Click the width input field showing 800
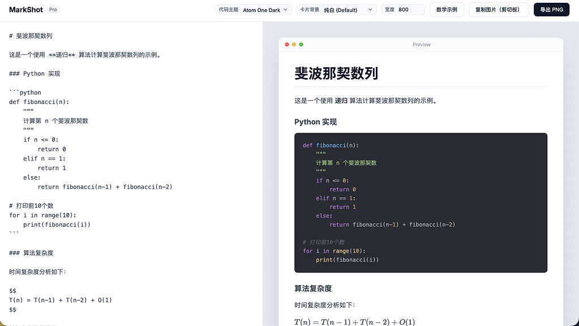 pos(403,10)
